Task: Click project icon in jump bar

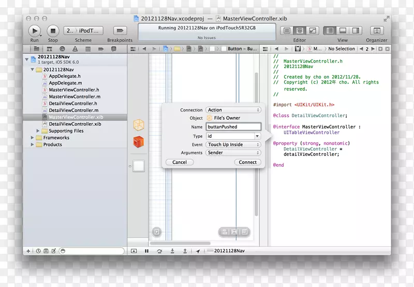Action: point(166,49)
